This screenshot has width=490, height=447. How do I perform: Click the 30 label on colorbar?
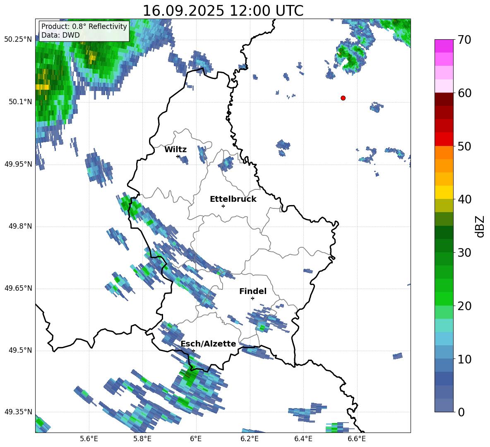(x=464, y=253)
